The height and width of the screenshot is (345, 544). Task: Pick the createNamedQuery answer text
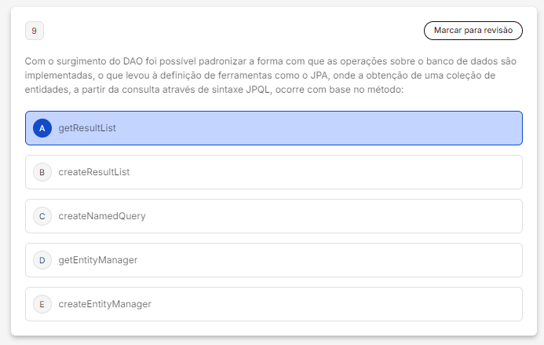point(102,216)
